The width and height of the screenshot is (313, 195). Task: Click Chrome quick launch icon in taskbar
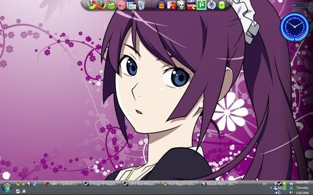pyautogui.click(x=18, y=184)
